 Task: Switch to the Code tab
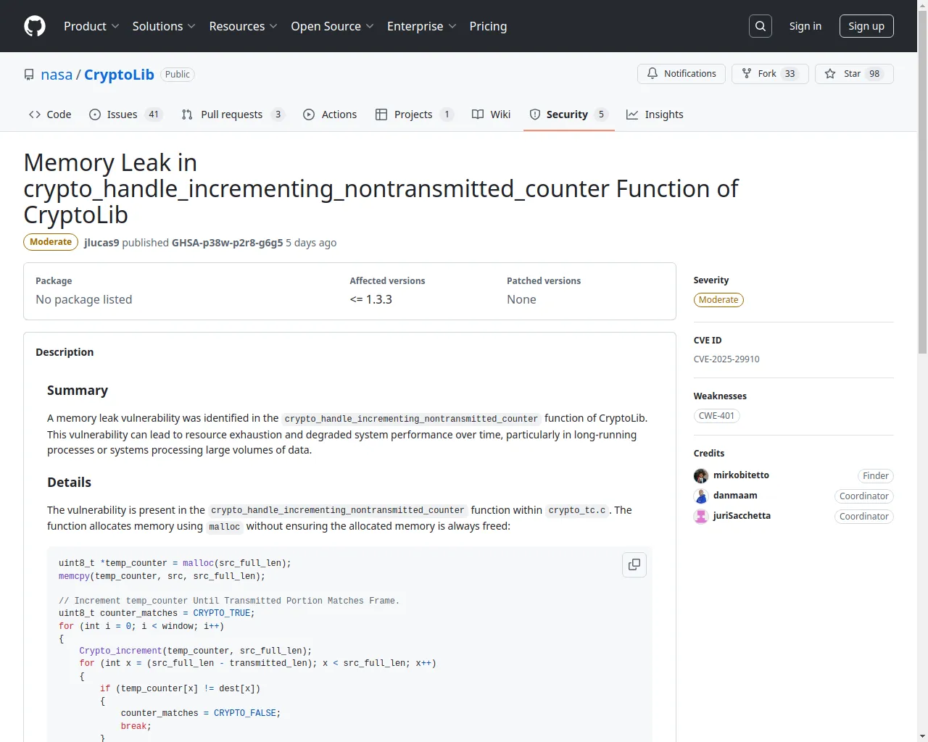coord(50,114)
